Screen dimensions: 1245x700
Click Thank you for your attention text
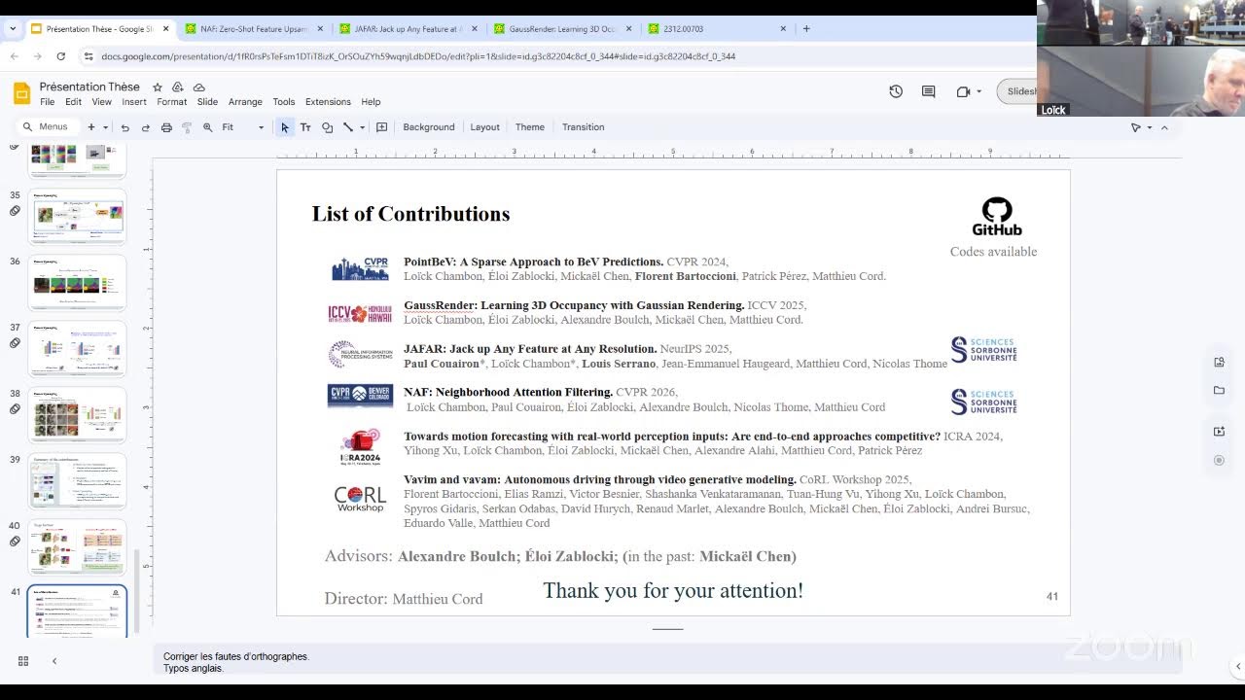pos(673,590)
